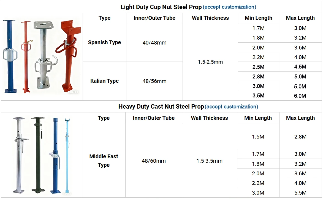323x199 pixels.
Task: Select the silver heavy duty prop image
Action: click(x=19, y=154)
